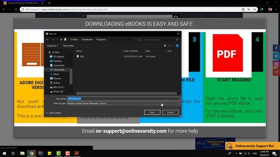280x157 pixels.
Task: Go back in Save As dialog
Action: [48, 40]
